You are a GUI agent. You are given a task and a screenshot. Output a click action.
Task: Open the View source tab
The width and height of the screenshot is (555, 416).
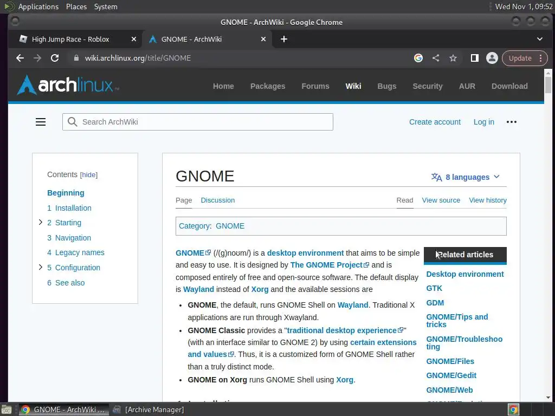441,200
